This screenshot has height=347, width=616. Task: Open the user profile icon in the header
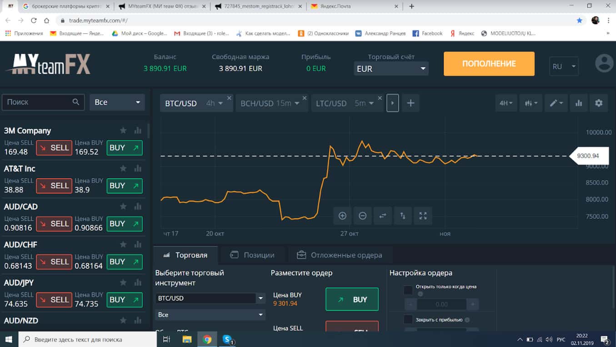pyautogui.click(x=604, y=64)
